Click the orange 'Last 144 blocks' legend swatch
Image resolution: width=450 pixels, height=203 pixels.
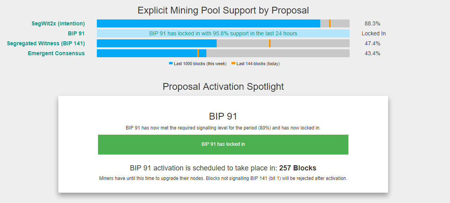(233, 64)
